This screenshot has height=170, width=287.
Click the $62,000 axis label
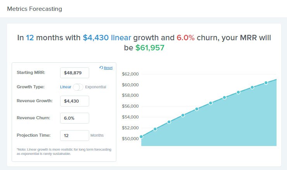pyautogui.click(x=130, y=74)
